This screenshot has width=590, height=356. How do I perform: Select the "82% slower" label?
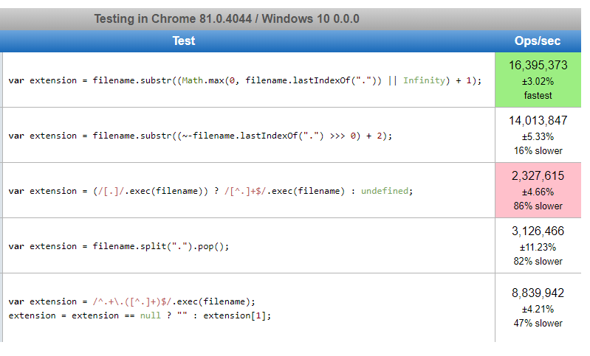(x=538, y=261)
